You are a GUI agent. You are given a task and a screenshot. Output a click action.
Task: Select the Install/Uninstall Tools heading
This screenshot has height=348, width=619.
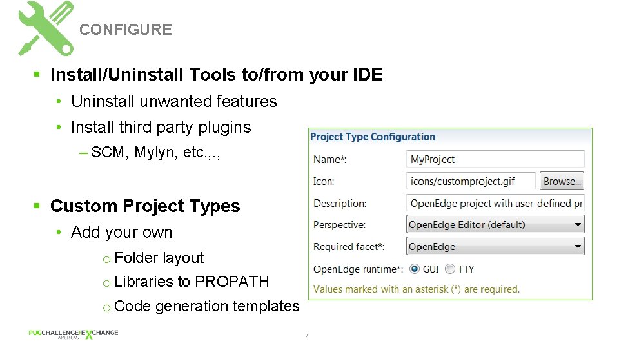216,75
